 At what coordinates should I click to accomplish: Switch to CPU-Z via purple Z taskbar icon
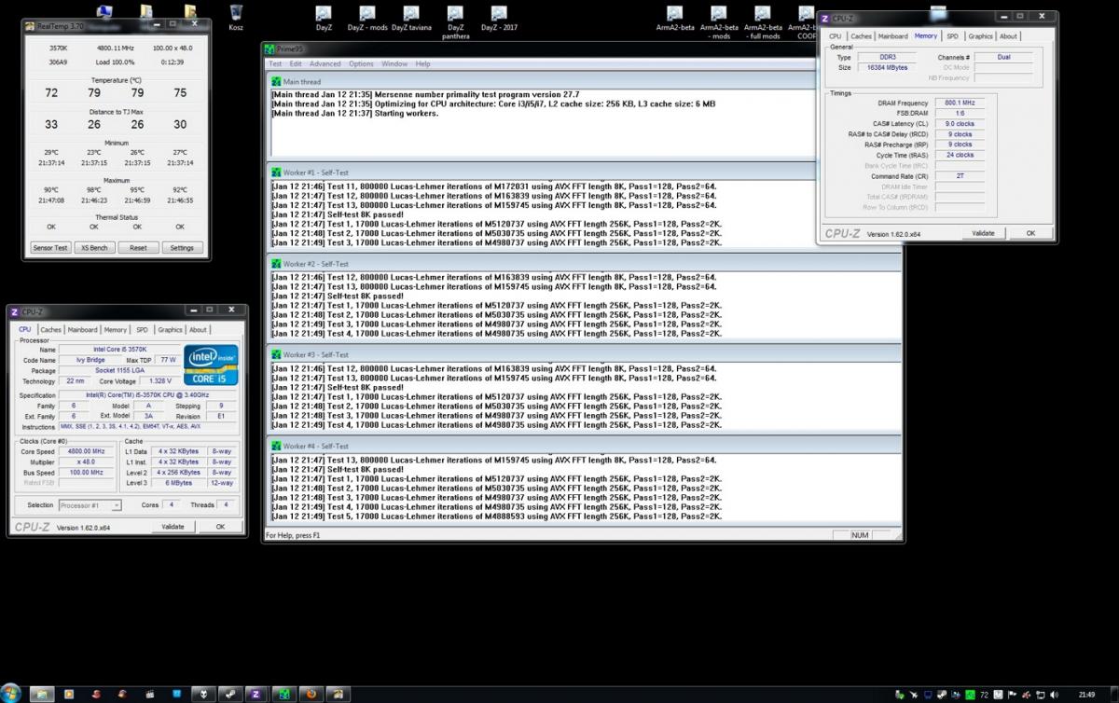coord(256,694)
